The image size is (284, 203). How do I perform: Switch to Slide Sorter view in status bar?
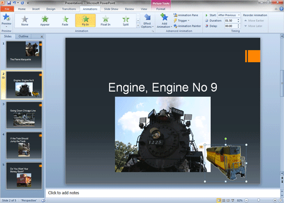pos(224,200)
